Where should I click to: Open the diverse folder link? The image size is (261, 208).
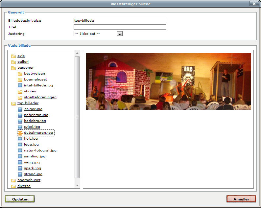pos(24,186)
